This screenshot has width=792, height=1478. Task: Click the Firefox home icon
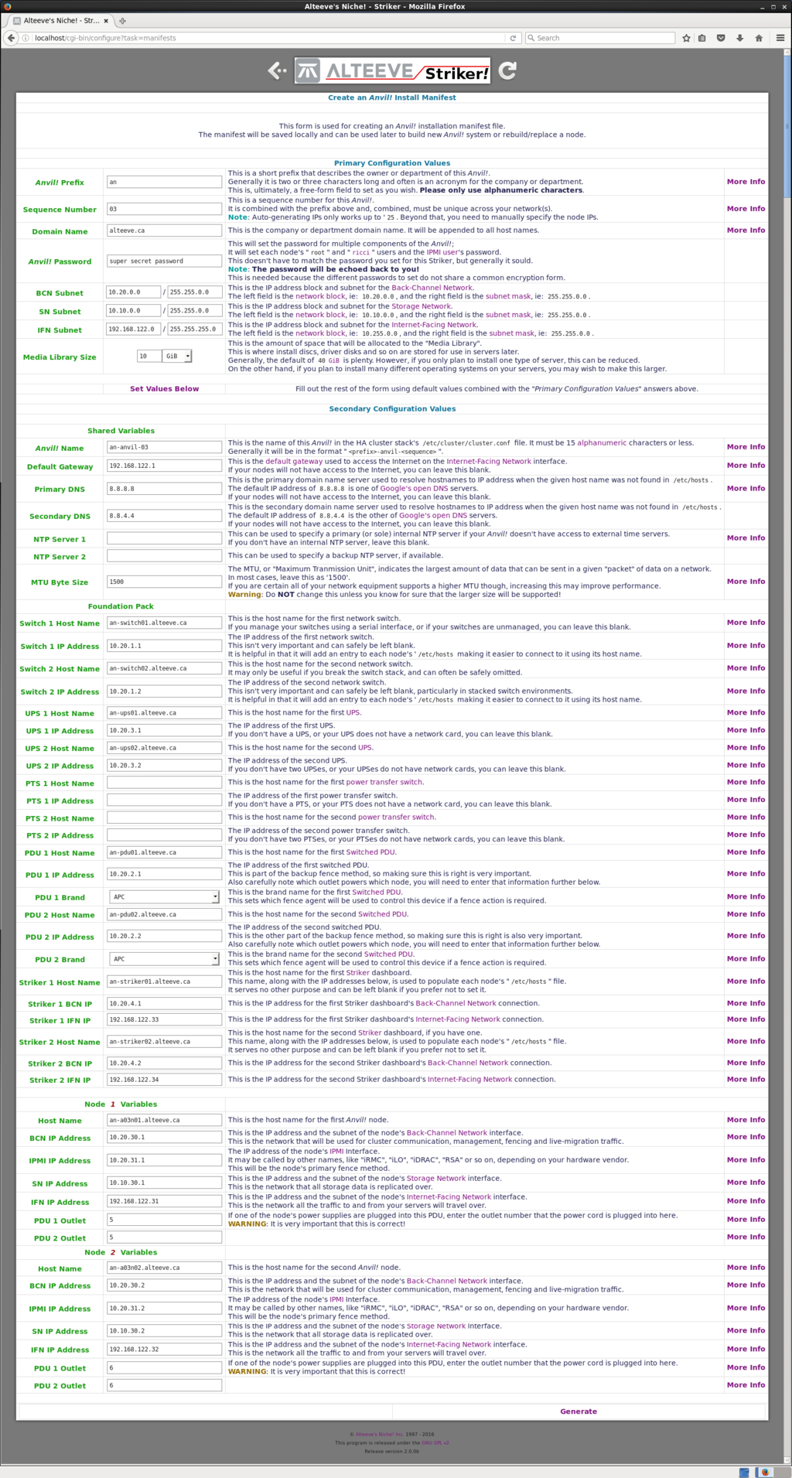759,38
